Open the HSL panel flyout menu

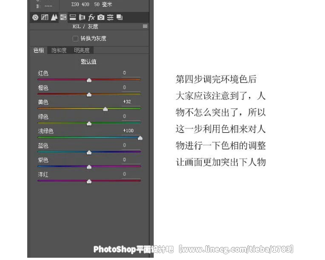tap(145, 26)
